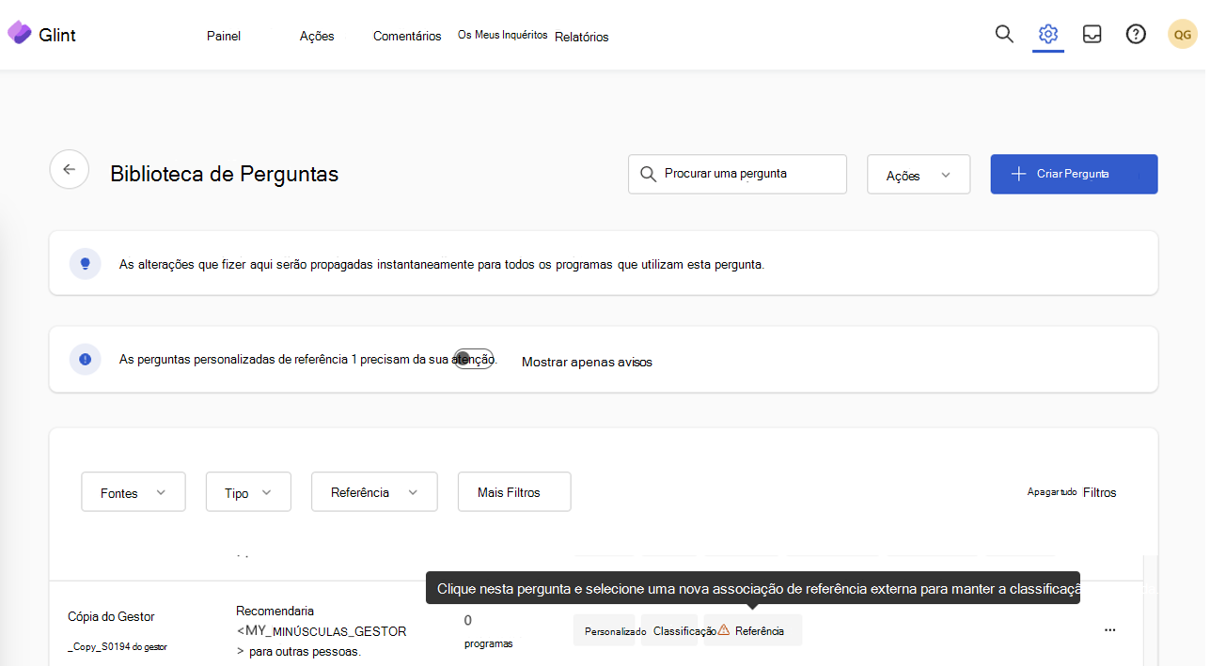Open the inbox tray icon
Viewport: 1210px width, 666px height.
click(x=1092, y=33)
